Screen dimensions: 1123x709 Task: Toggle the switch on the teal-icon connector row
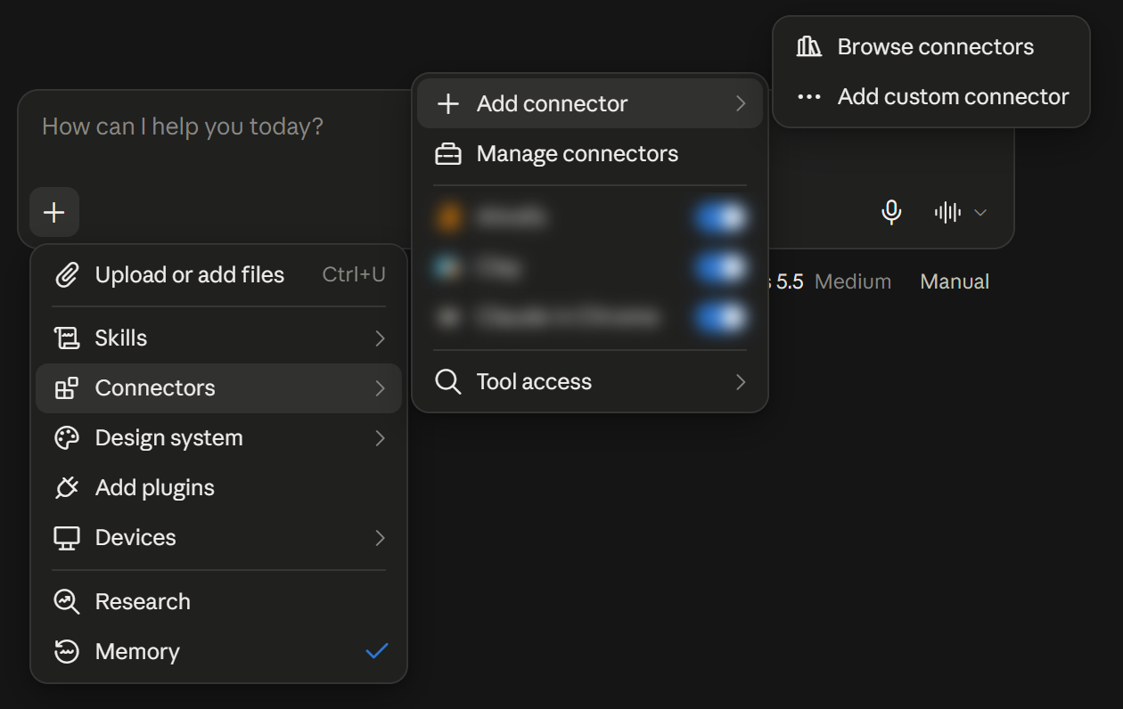pos(721,266)
